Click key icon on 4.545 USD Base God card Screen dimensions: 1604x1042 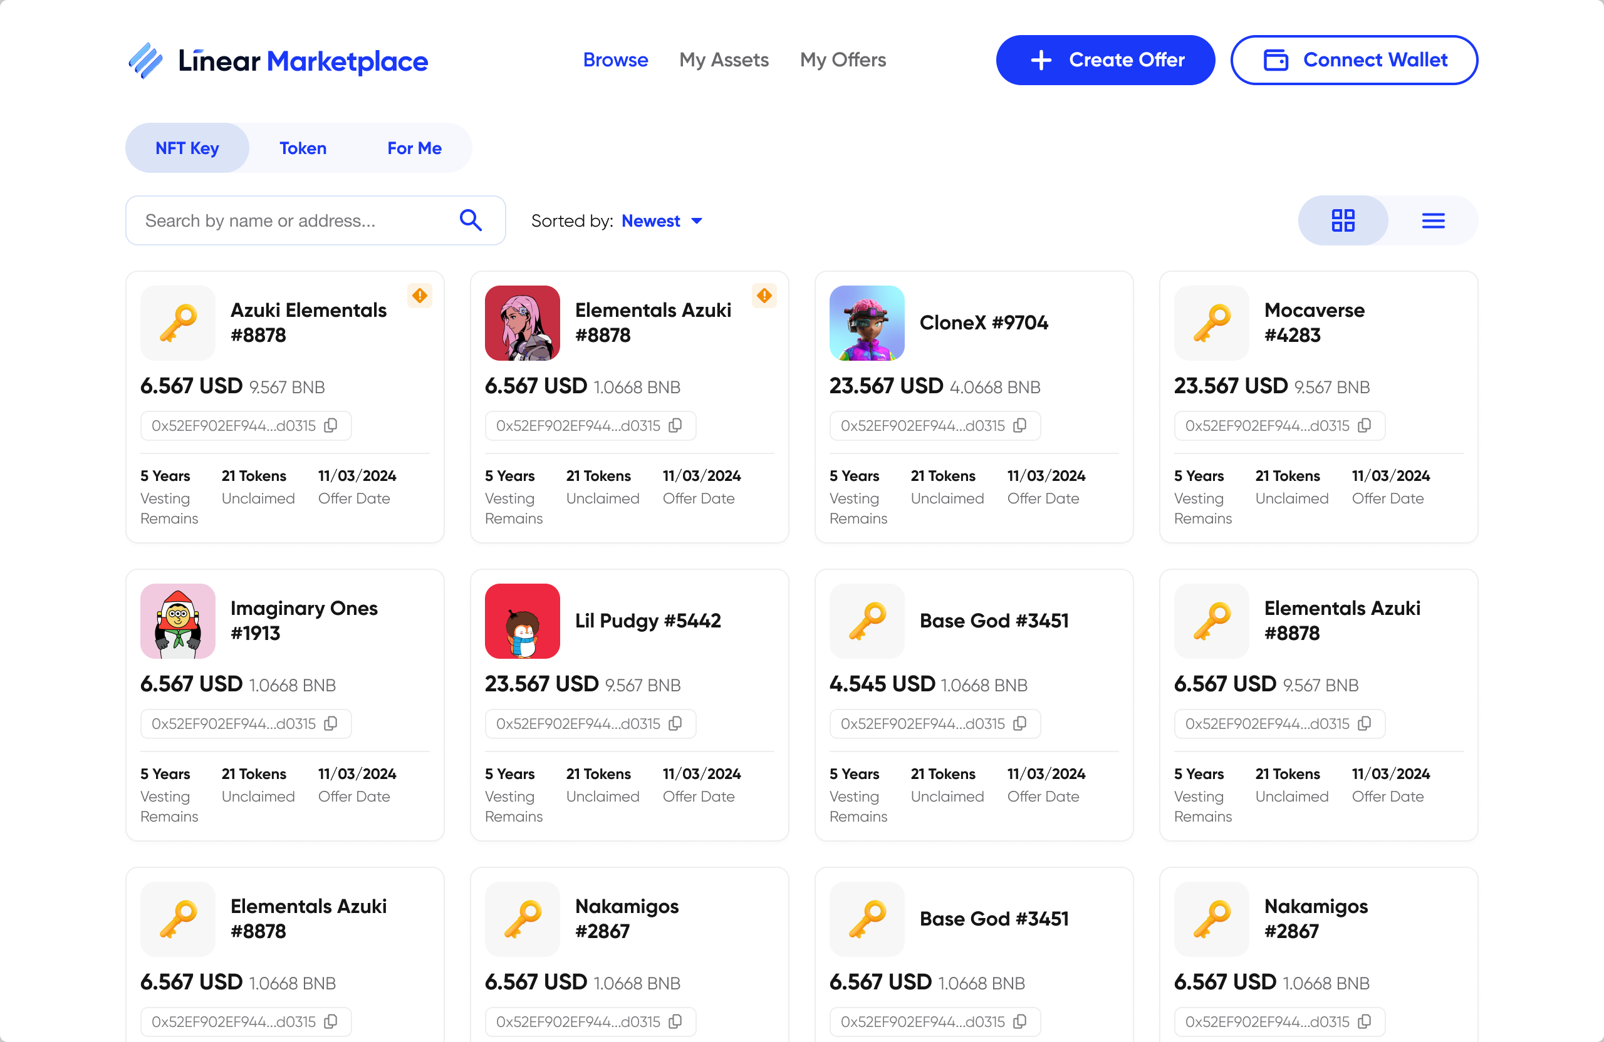tap(867, 621)
